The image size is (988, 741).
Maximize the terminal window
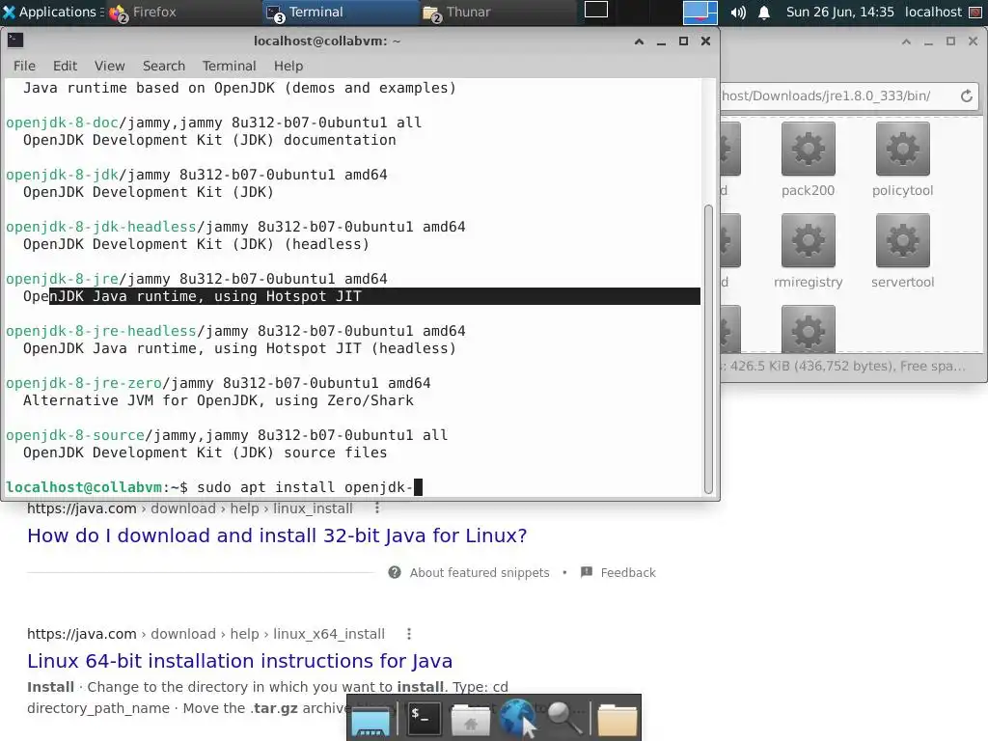(683, 41)
